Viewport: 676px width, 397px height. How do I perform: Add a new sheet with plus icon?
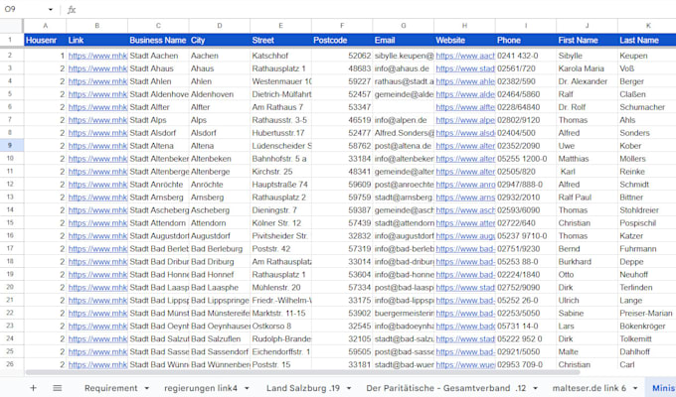click(x=33, y=388)
